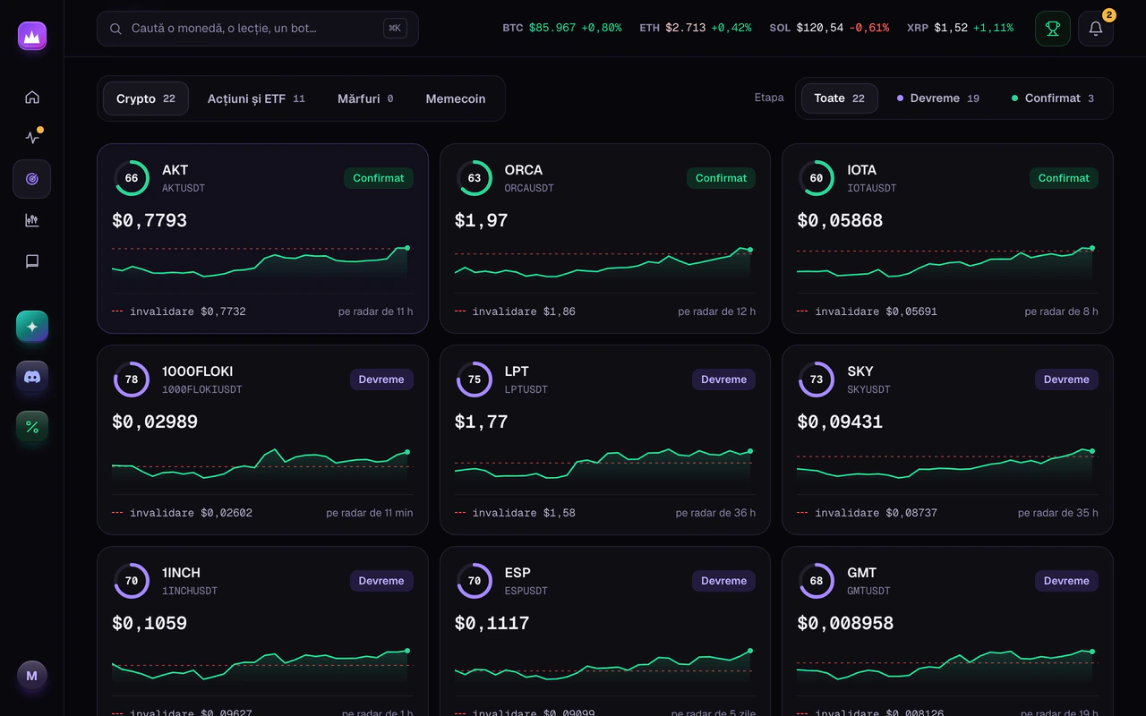Viewport: 1146px width, 716px height.
Task: Open the activity pulse icon in sidebar
Action: click(x=32, y=137)
